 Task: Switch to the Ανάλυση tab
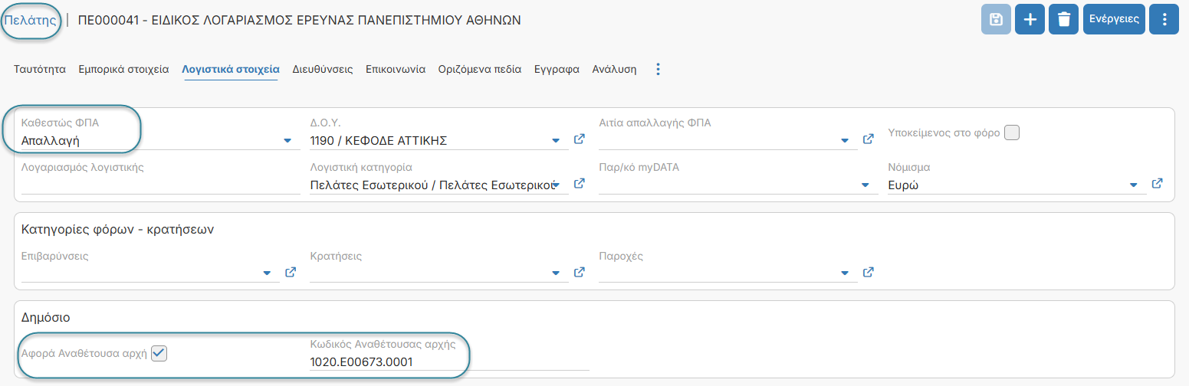(615, 69)
